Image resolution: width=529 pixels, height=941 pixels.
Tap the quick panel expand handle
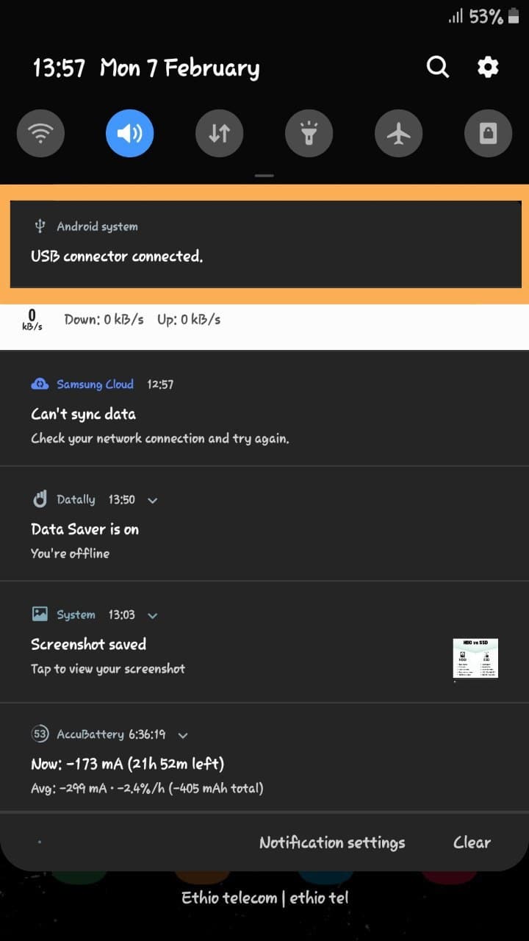click(264, 176)
